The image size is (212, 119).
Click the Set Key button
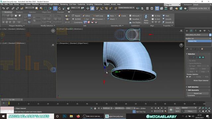click(178, 111)
